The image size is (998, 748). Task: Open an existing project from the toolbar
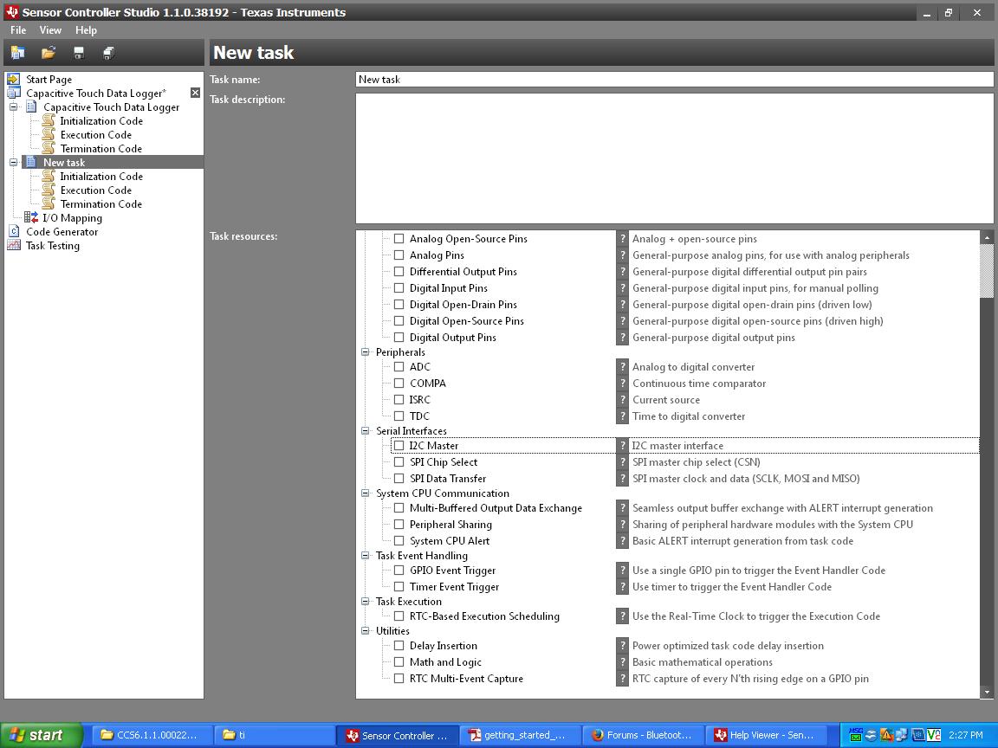coord(48,52)
